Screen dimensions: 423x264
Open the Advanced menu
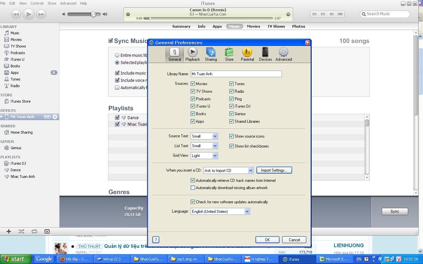(x=68, y=3)
